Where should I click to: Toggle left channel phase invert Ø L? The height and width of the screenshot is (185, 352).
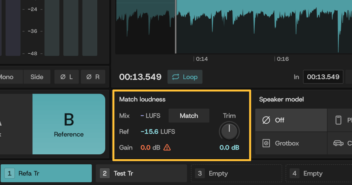coord(67,77)
